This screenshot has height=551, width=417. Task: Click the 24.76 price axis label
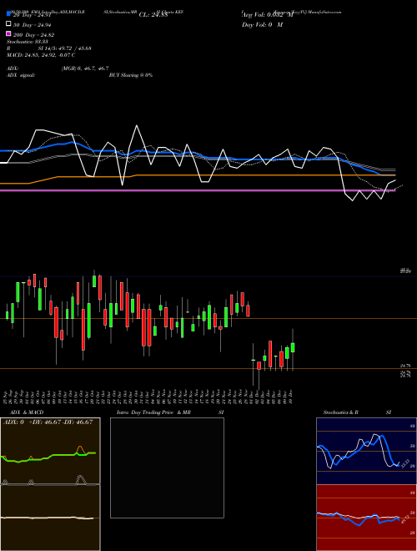pos(405,366)
